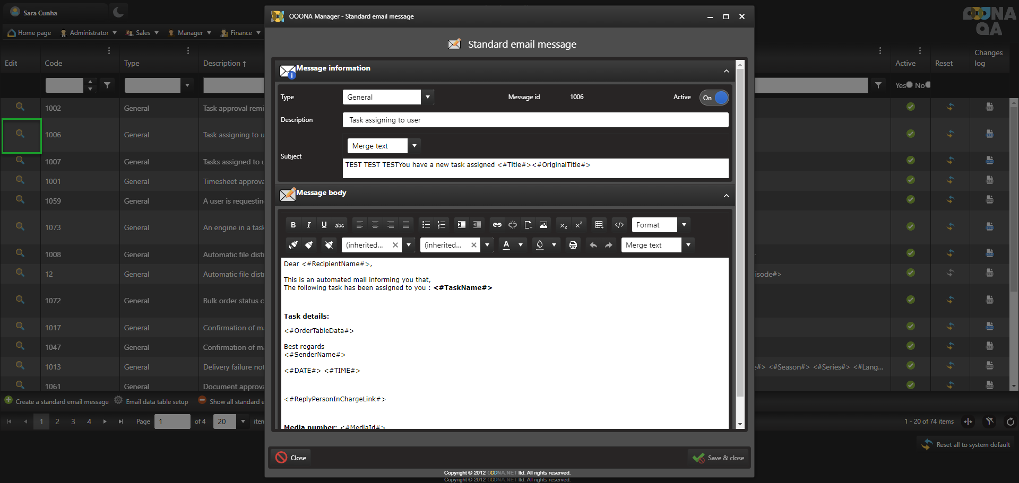
Task: Click the print icon in editor toolbar
Action: [573, 245]
